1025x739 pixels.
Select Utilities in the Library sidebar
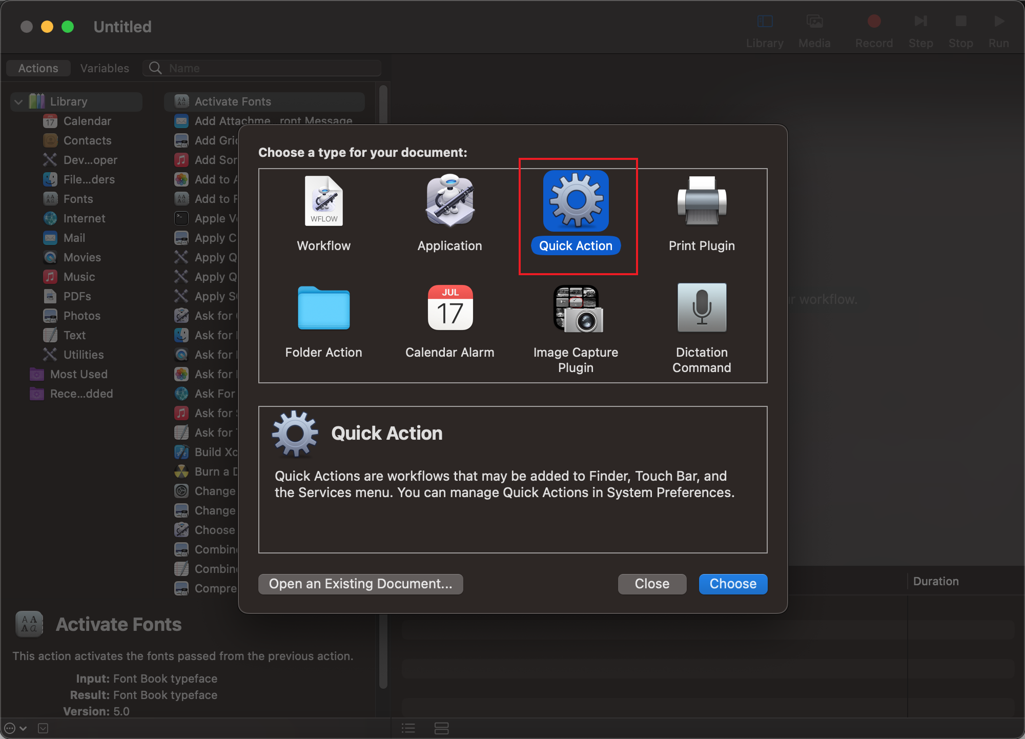[x=83, y=355]
